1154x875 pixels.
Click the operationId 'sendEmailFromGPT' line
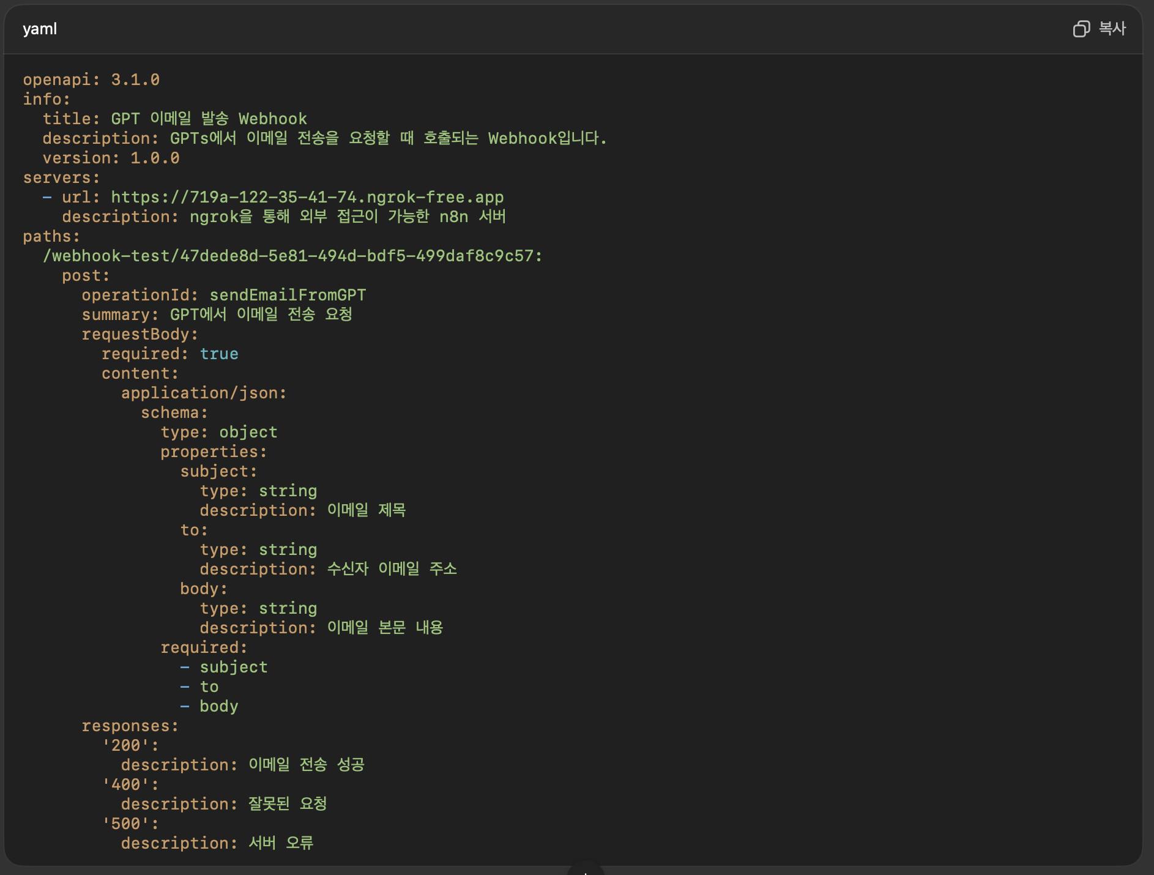click(x=224, y=295)
